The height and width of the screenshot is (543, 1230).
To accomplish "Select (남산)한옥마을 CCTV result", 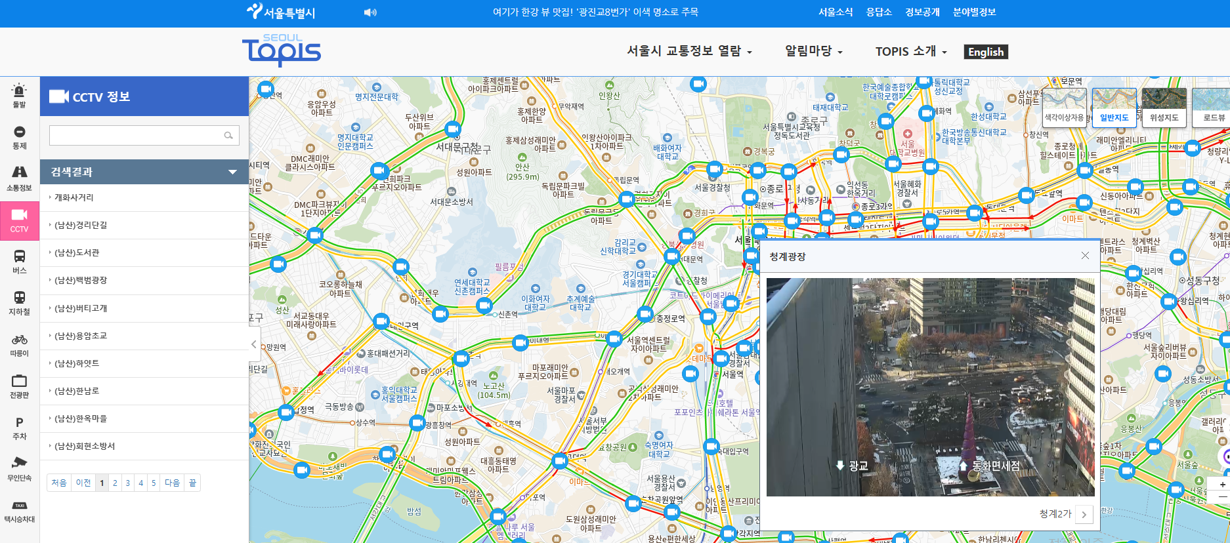I will tap(144, 418).
